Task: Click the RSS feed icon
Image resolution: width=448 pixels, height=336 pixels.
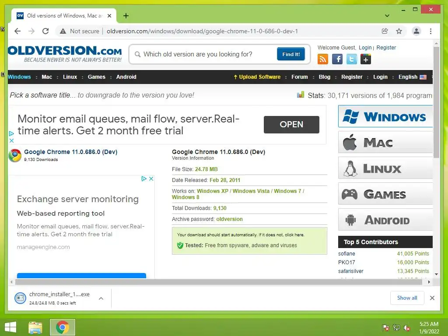Action: 323,59
